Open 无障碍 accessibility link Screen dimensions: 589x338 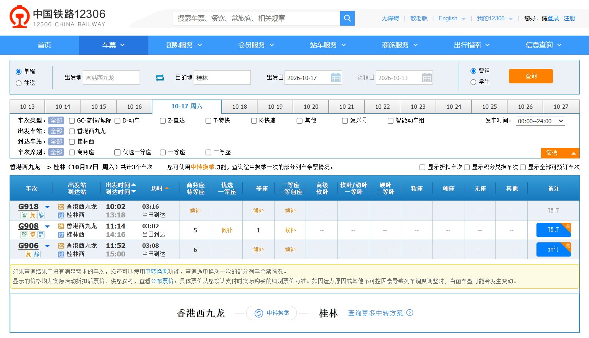pyautogui.click(x=390, y=18)
